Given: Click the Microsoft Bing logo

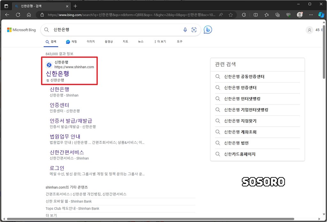Looking at the screenshot, I should pyautogui.click(x=21, y=30).
